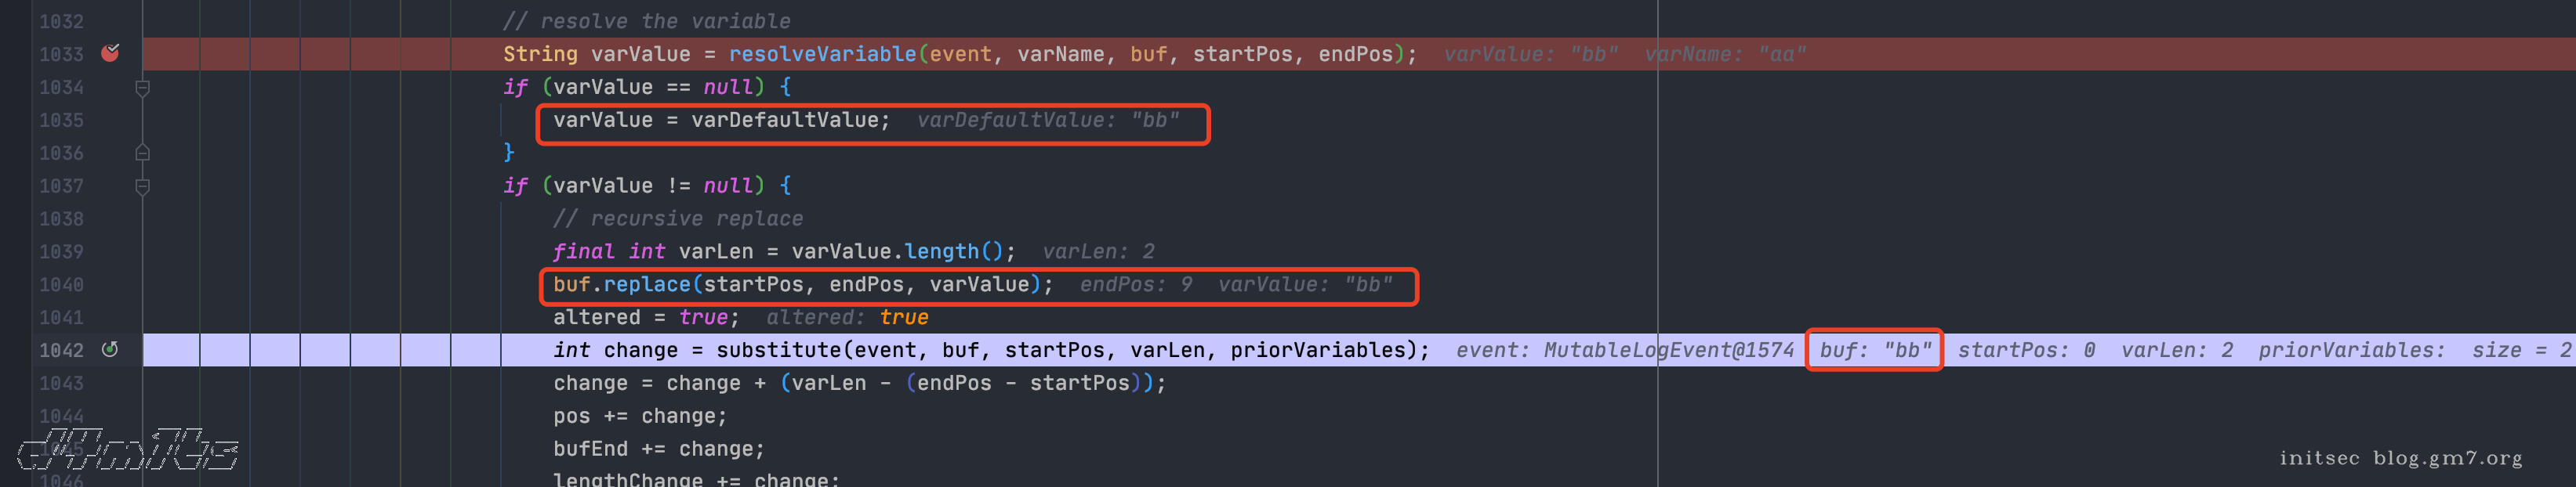Click the recursive call icon on line 1042
The width and height of the screenshot is (2576, 487).
(x=110, y=349)
